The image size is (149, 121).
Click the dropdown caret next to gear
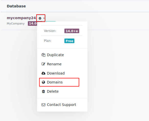tap(44, 18)
